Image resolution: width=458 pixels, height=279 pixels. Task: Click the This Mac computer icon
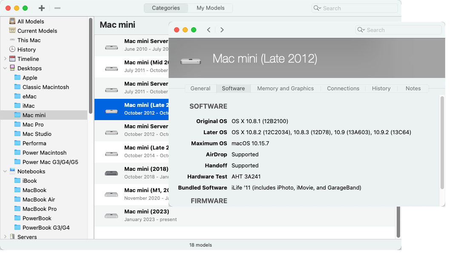[12, 40]
